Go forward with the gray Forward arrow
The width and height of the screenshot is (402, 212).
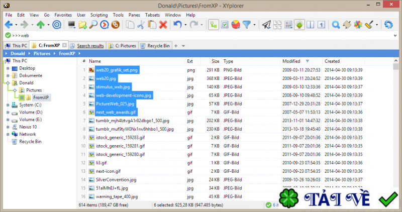24,25
